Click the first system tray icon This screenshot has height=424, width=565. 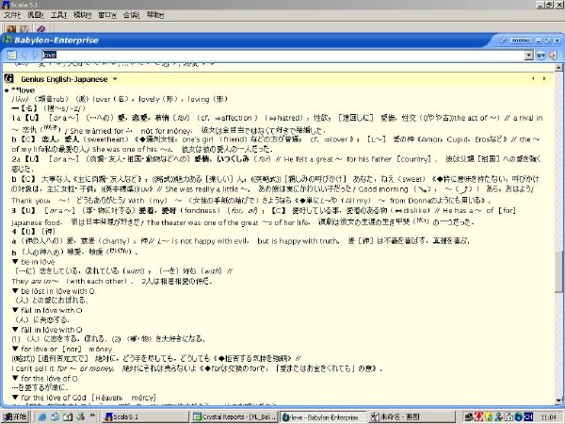click(x=469, y=416)
